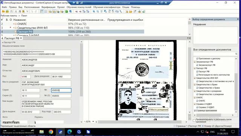241x136 pixels.
Task: Collapse the Паспорт РФ field group header
Action: (3, 42)
